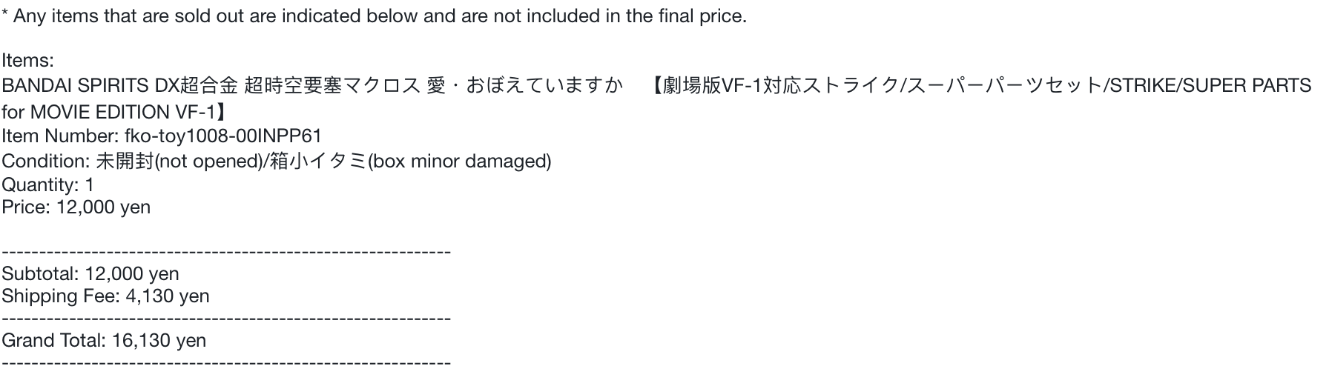
Task: Click the 'Price: 12,000 yen' line
Action: (76, 207)
